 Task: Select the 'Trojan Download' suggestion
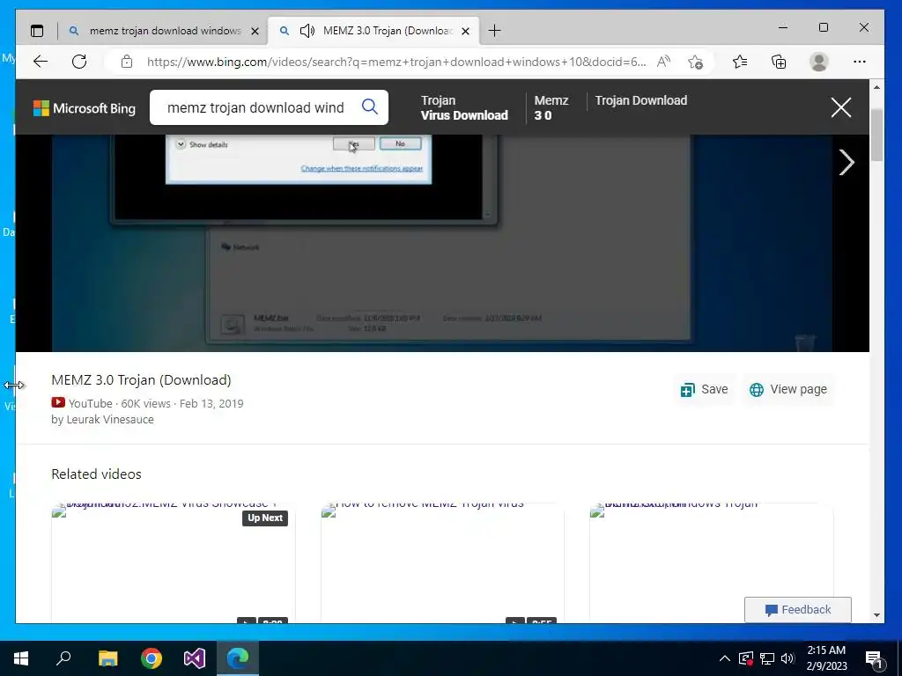click(641, 100)
